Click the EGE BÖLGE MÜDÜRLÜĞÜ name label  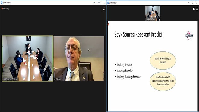(x=11, y=79)
